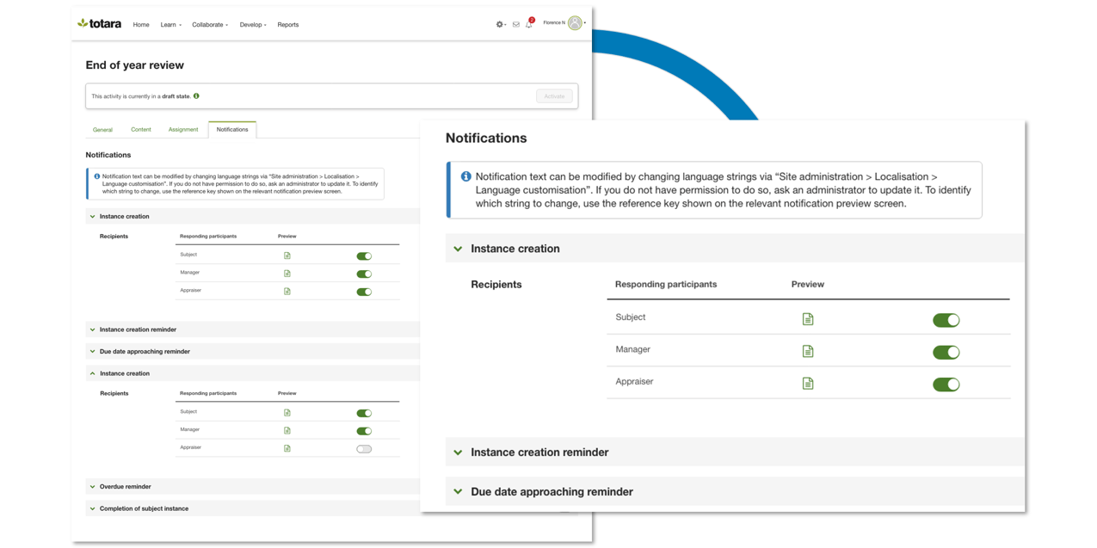
Task: Open the Develop menu
Action: click(253, 24)
